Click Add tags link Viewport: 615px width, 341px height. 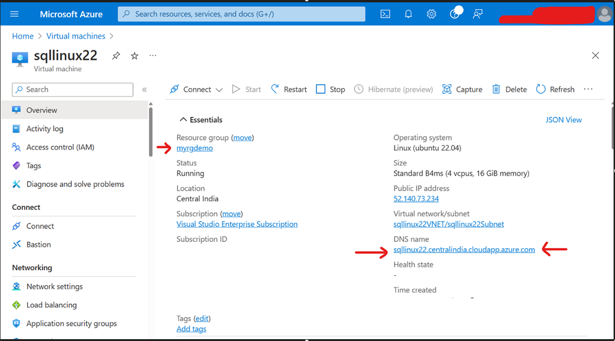[191, 329]
